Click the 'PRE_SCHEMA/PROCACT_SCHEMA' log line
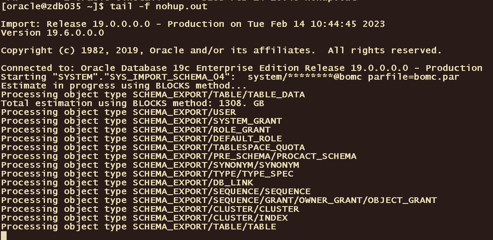Screen dimensions: 493x240 pyautogui.click(x=245, y=156)
